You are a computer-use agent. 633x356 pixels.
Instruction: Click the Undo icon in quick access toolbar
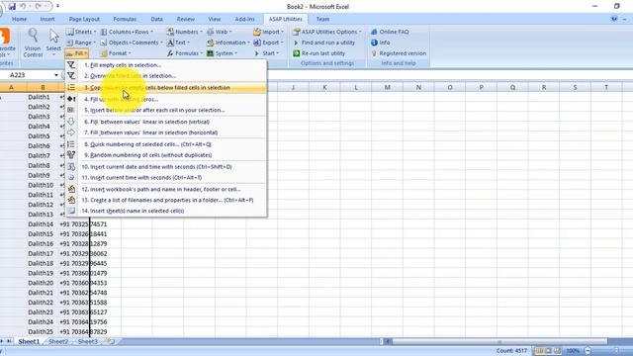click(x=23, y=7)
